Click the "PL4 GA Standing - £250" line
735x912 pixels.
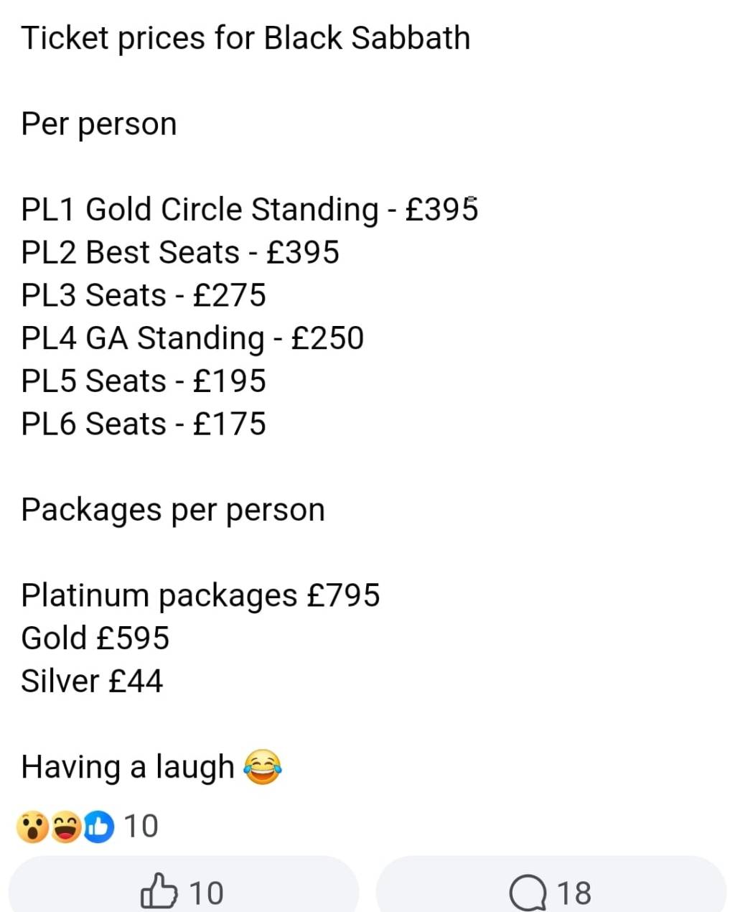192,339
